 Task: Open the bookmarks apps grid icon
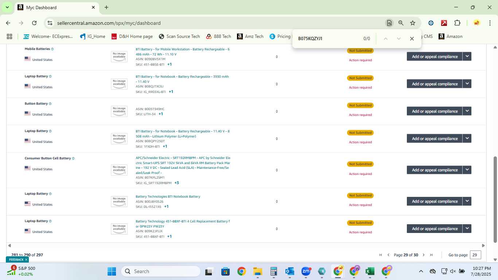click(9, 36)
